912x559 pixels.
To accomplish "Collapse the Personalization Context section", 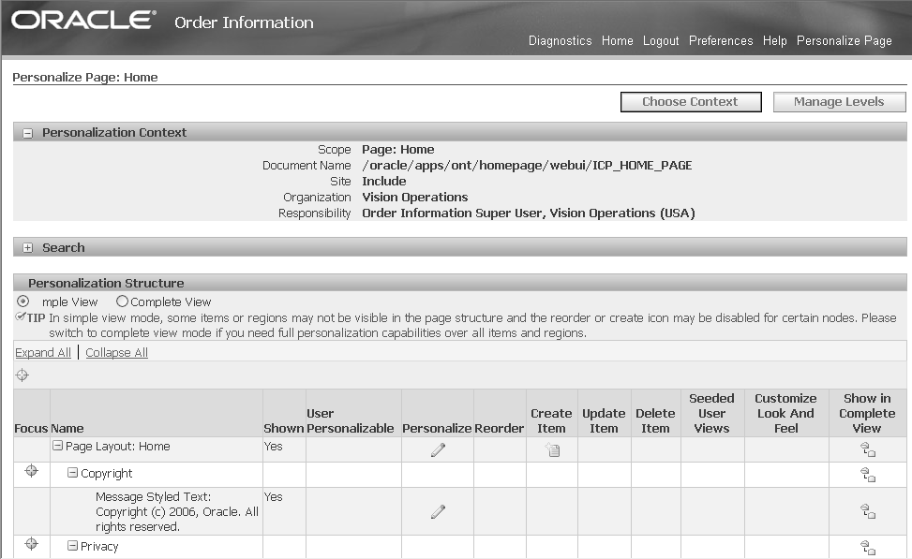I will point(27,133).
